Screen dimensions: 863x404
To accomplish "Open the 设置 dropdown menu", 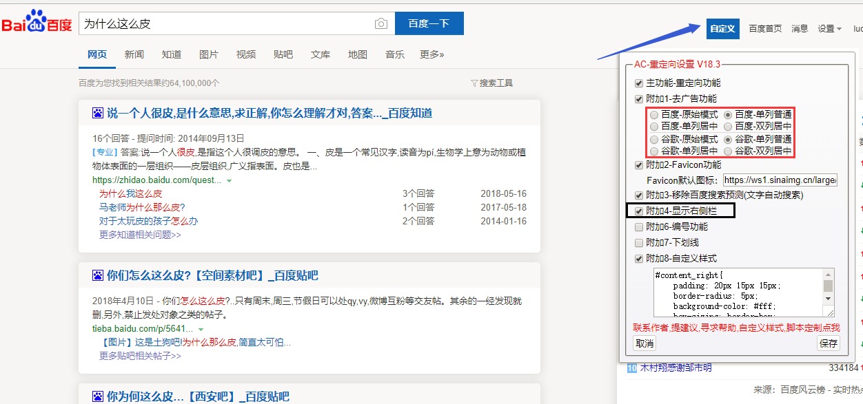I will [x=829, y=28].
